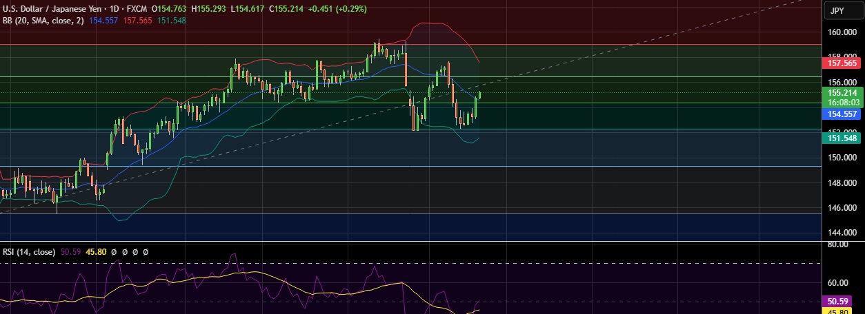This screenshot has width=865, height=314.
Task: Click the 150.000 price axis level
Action: coord(842,158)
